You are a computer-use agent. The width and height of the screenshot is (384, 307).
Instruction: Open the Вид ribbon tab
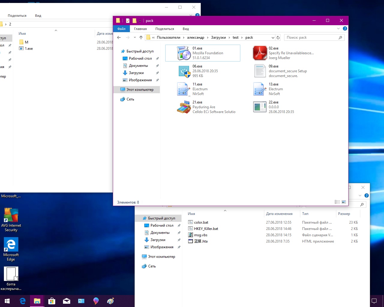click(186, 29)
